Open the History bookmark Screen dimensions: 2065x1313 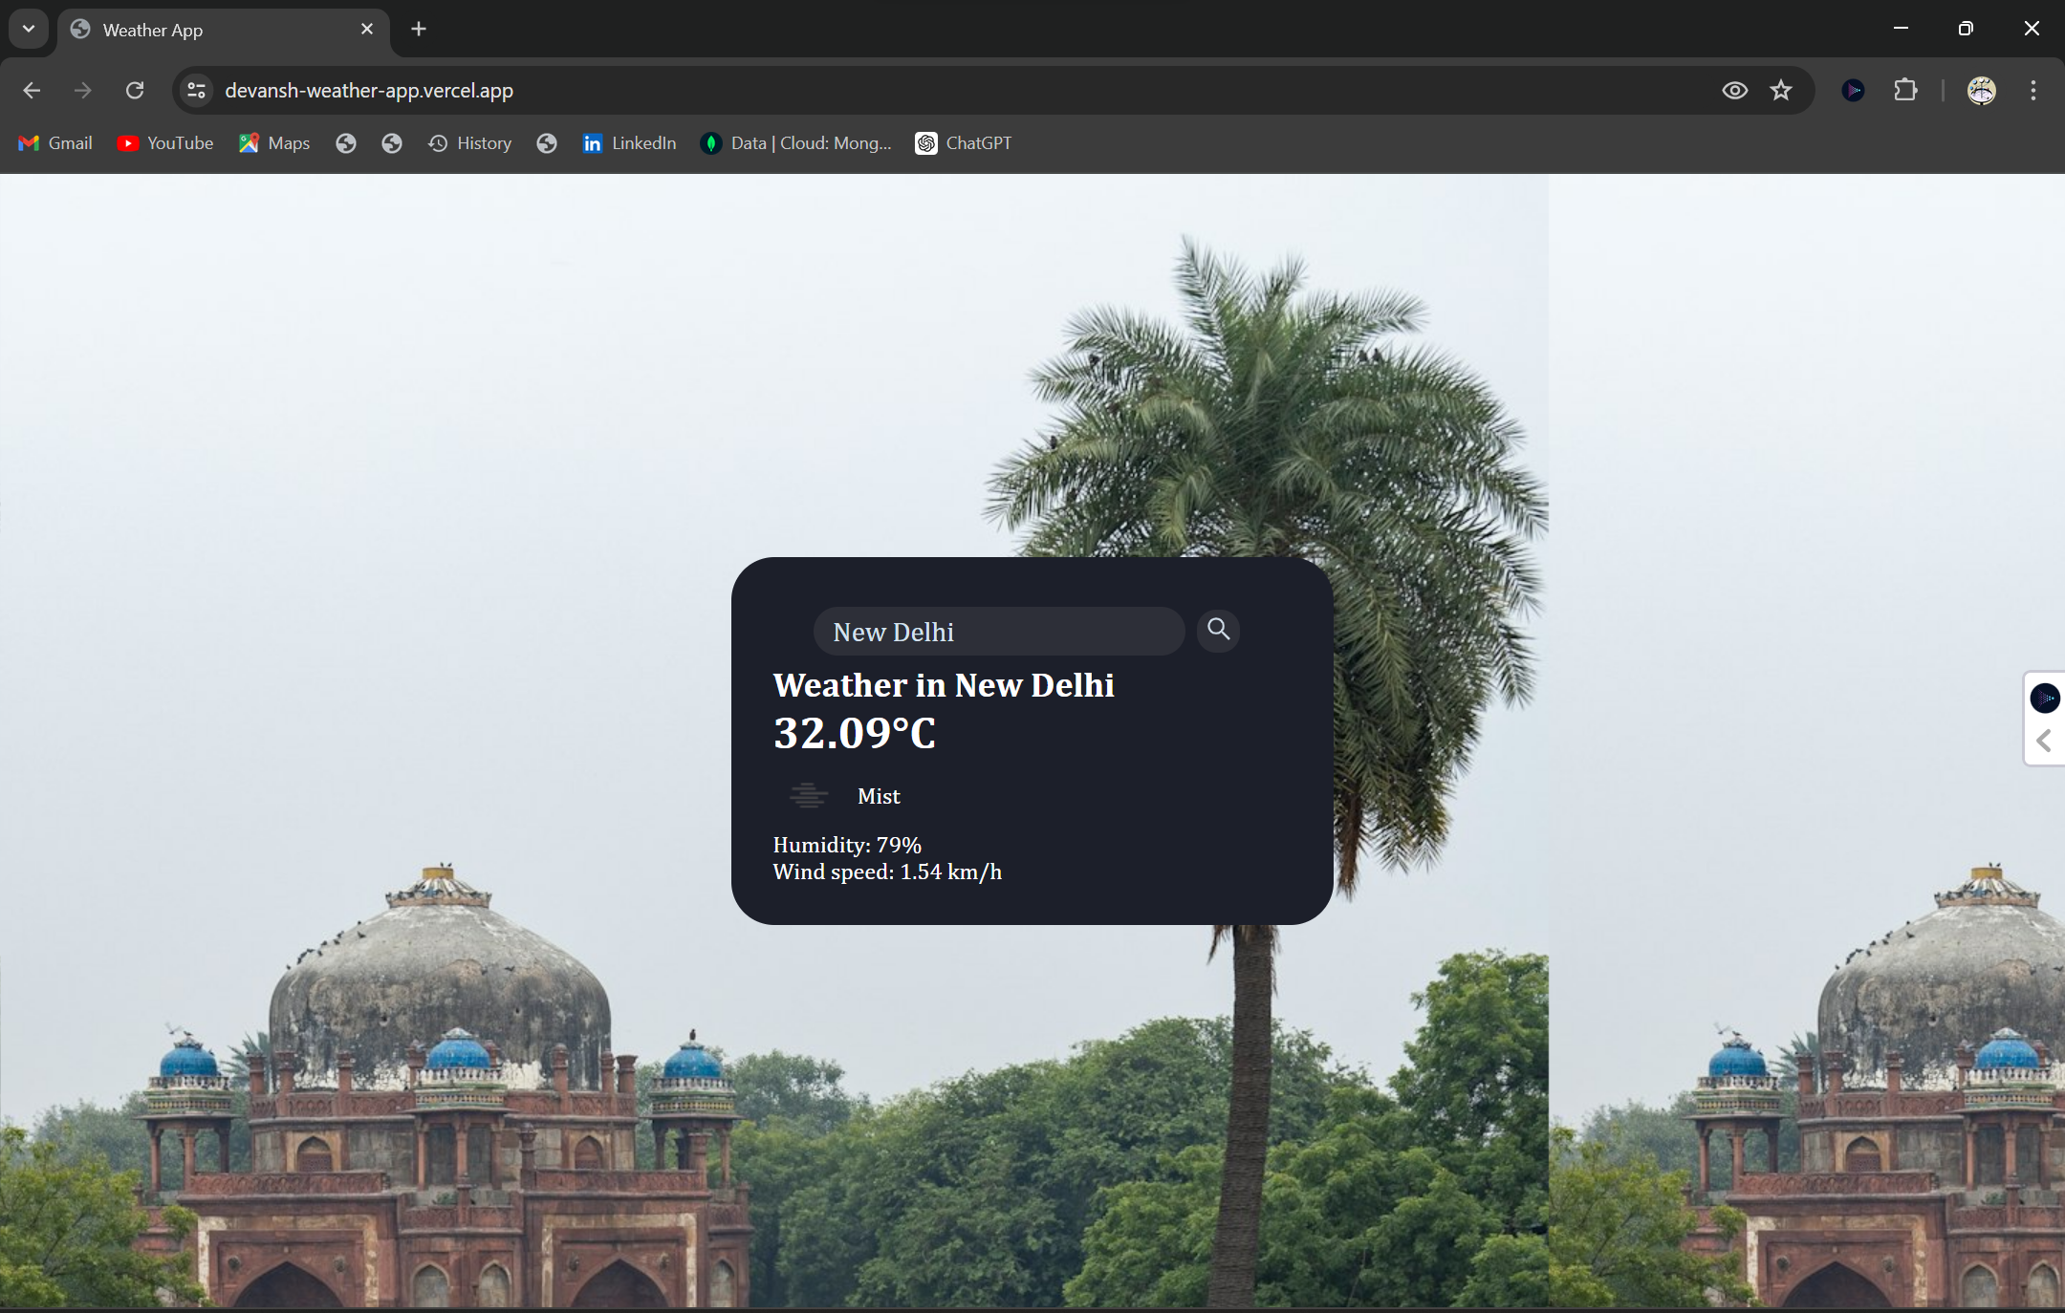point(469,143)
